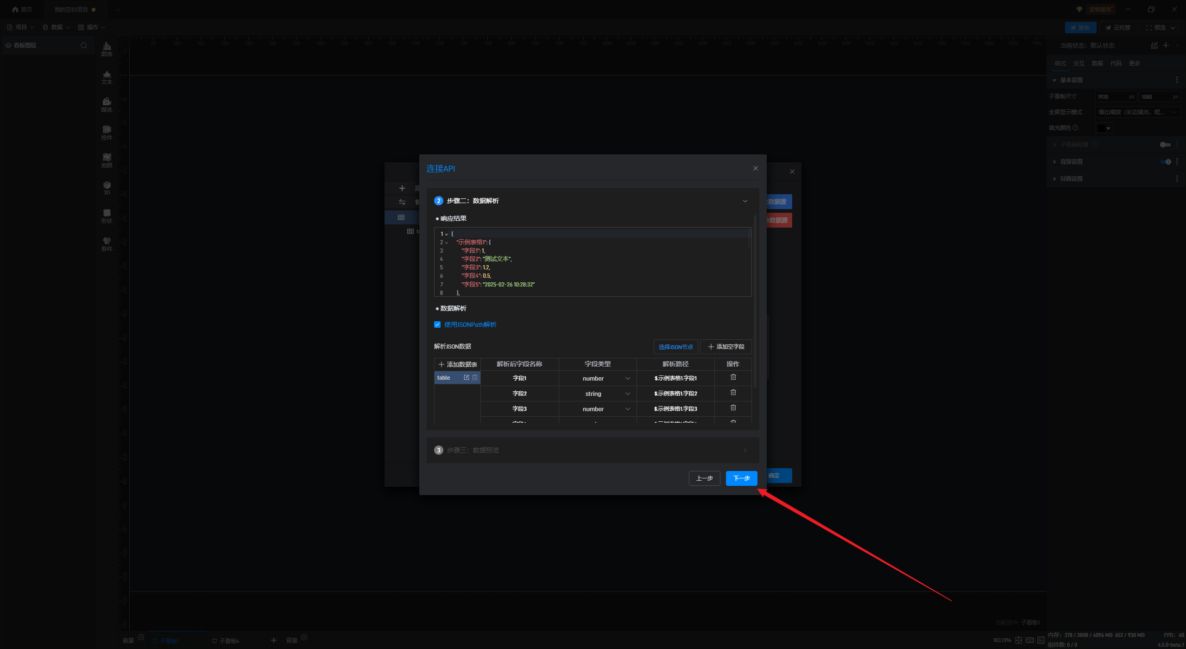This screenshot has width=1186, height=649.
Task: Delete the 字段2 row with trash icon
Action: (x=733, y=393)
